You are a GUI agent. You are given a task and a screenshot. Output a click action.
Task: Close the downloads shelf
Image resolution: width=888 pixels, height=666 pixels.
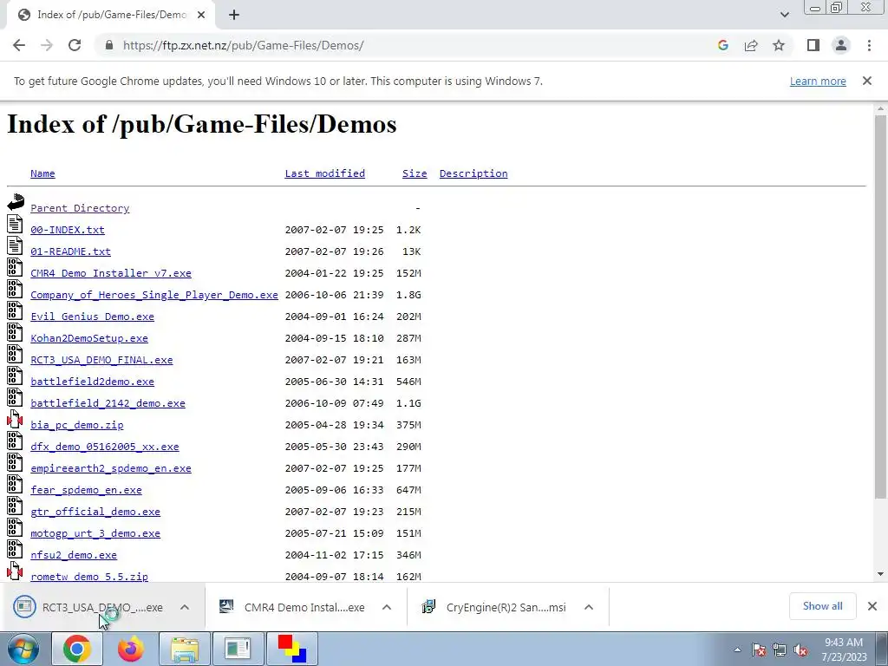[x=872, y=606]
